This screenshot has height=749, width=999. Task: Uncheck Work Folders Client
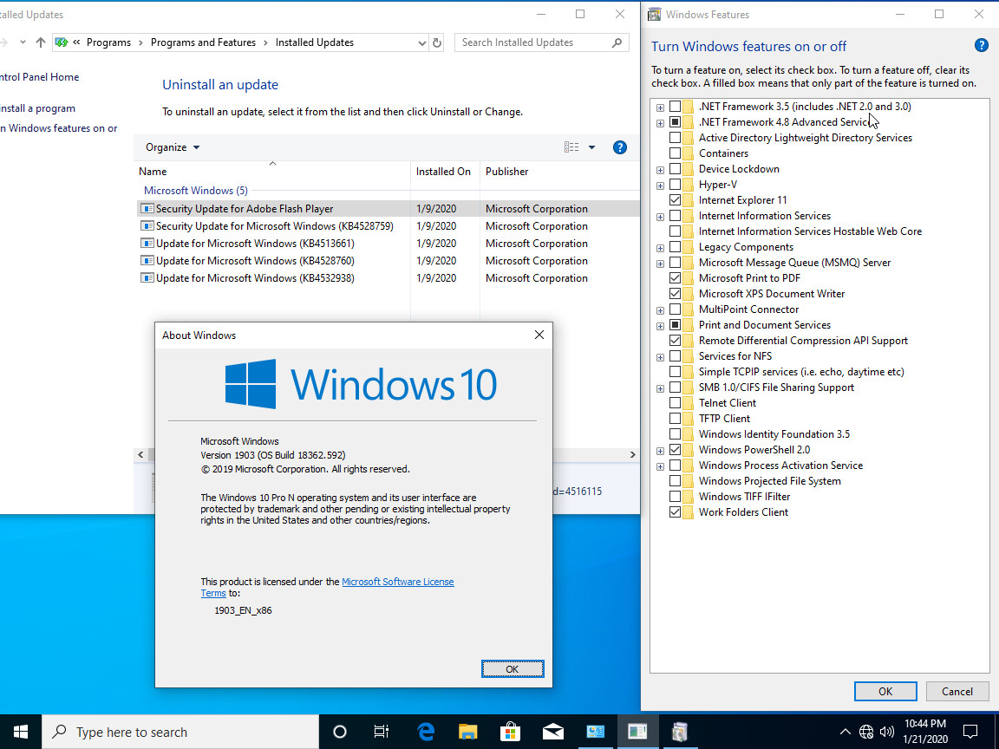click(676, 512)
